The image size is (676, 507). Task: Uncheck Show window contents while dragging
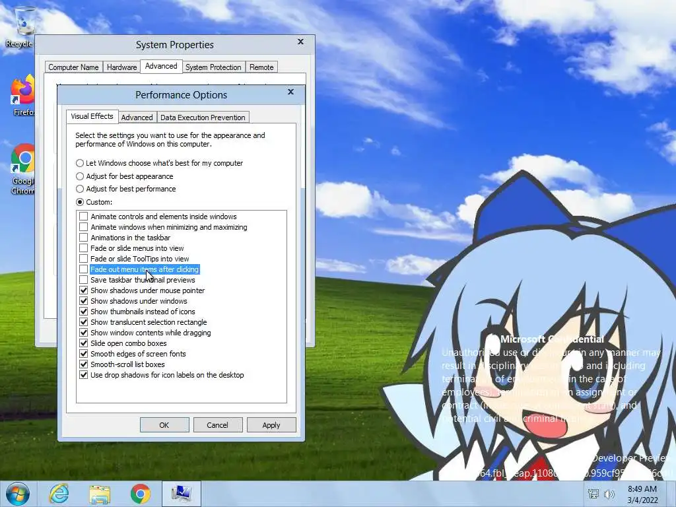84,333
